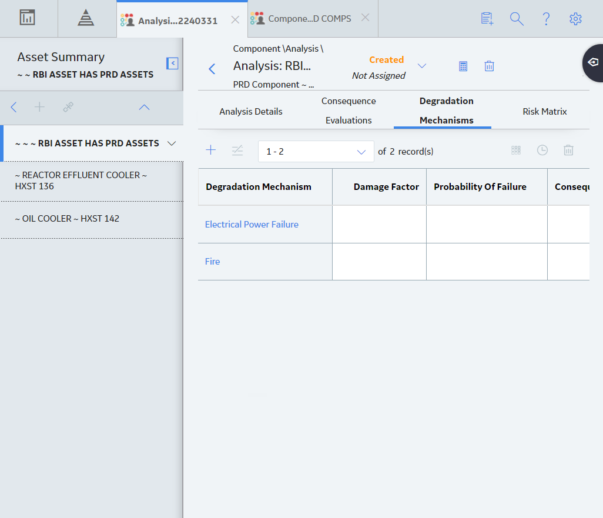Switch to the Compone...D COMPS page tab
The width and height of the screenshot is (603, 518).
(x=310, y=19)
